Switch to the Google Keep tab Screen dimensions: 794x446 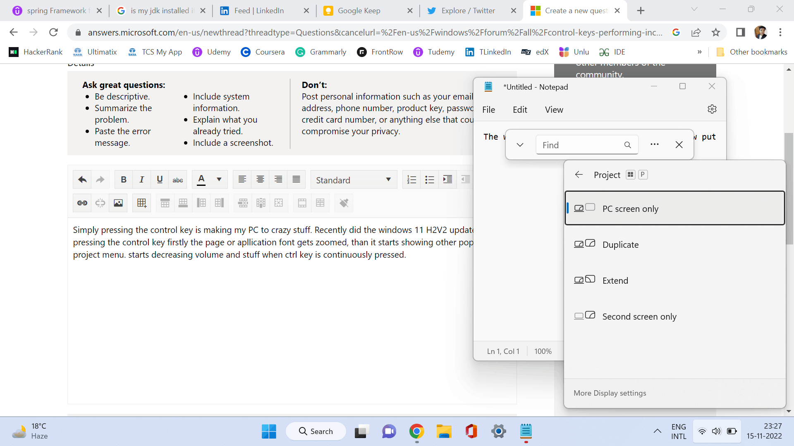[x=359, y=11]
